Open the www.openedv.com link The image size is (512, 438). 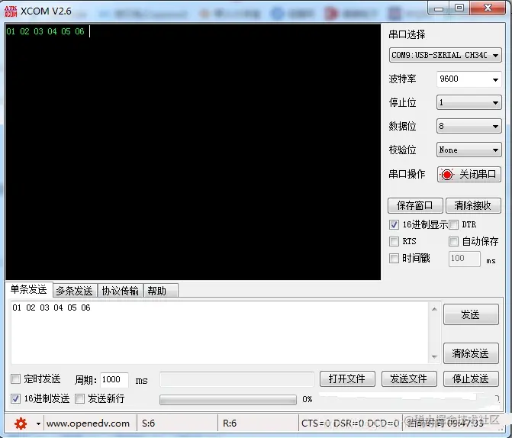(x=89, y=424)
